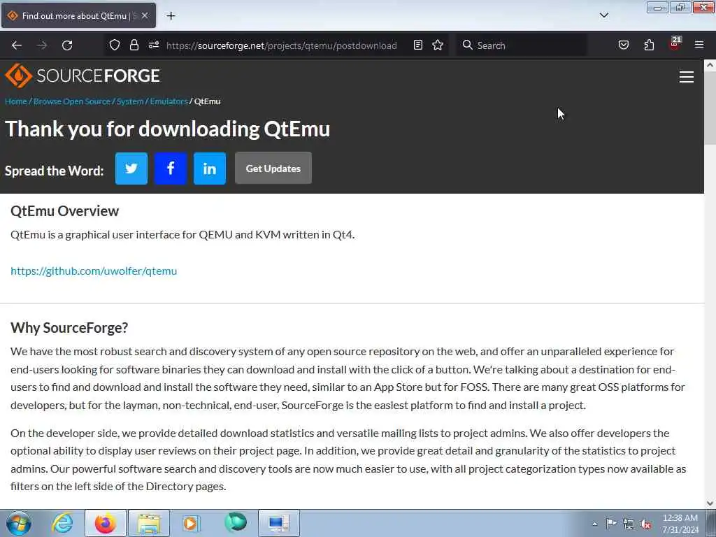Click the Why SourceForge? heading

(x=69, y=327)
